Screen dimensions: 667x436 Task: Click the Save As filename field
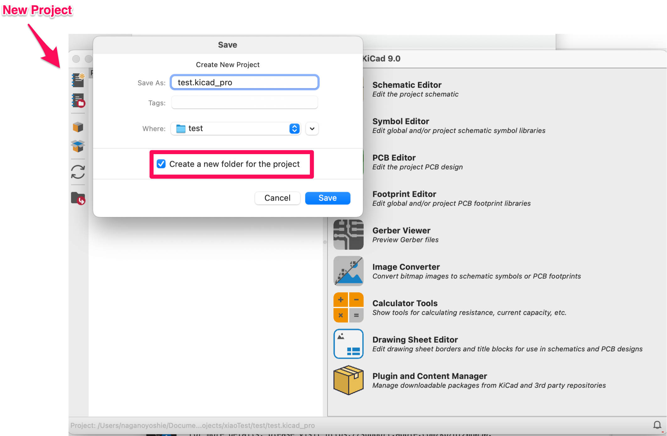click(x=244, y=83)
